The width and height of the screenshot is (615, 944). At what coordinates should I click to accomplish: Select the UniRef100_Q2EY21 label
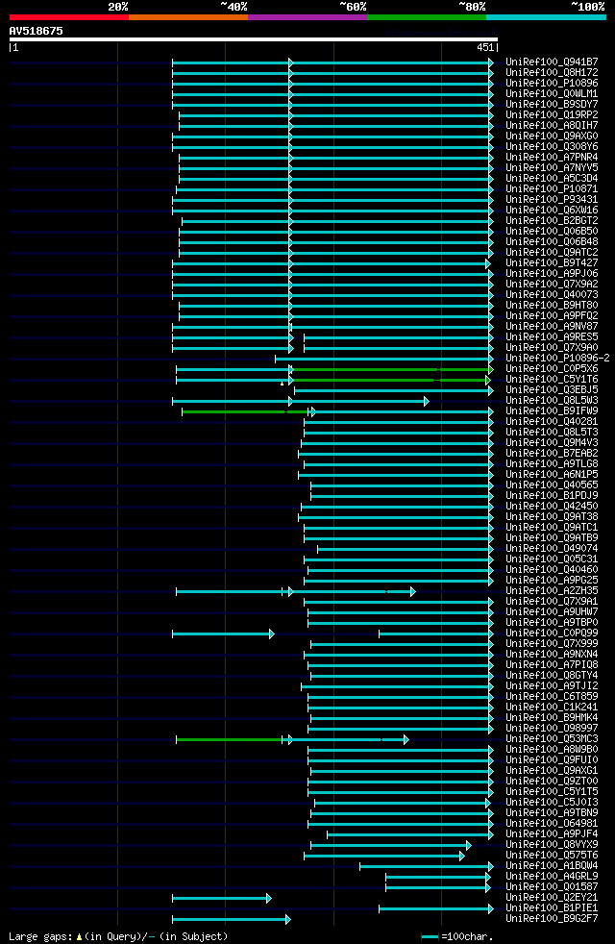[552, 898]
